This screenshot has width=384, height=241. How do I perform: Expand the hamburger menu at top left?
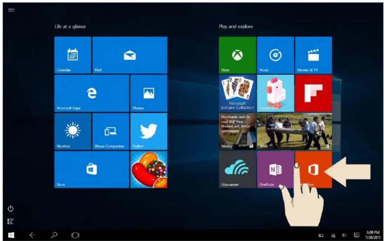click(x=11, y=10)
